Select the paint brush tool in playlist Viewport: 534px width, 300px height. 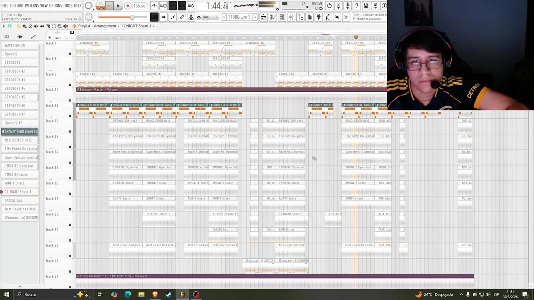[x=25, y=26]
